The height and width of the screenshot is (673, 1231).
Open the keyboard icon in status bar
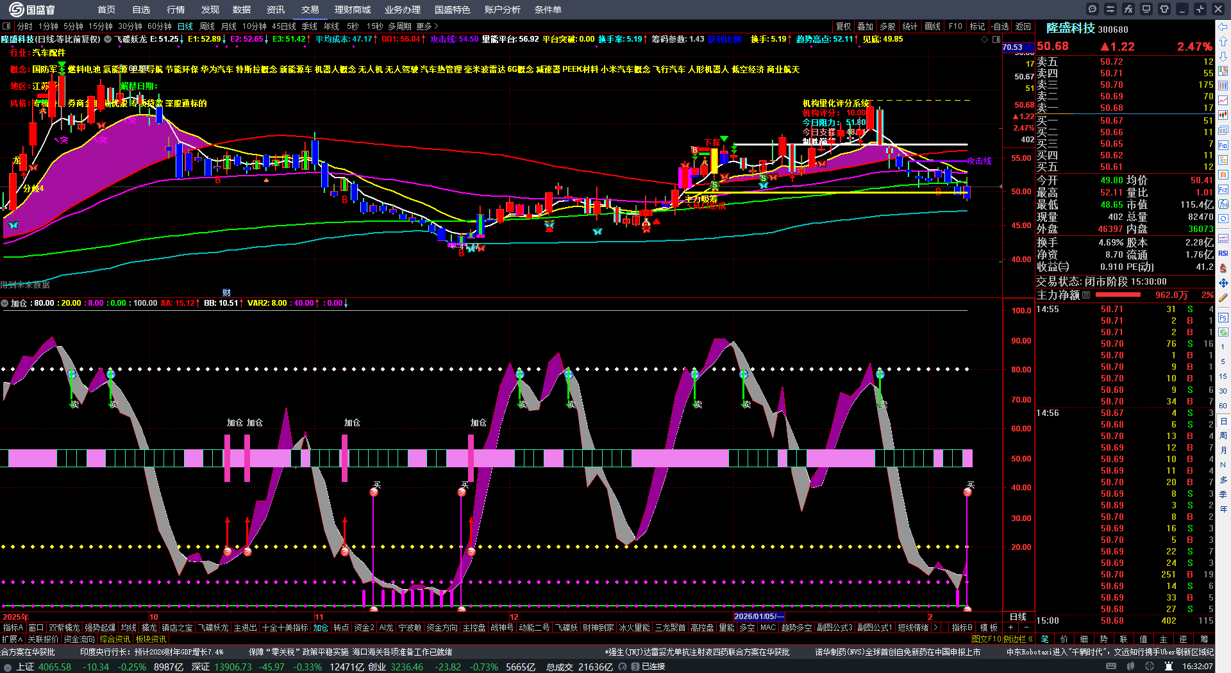coord(1111,667)
